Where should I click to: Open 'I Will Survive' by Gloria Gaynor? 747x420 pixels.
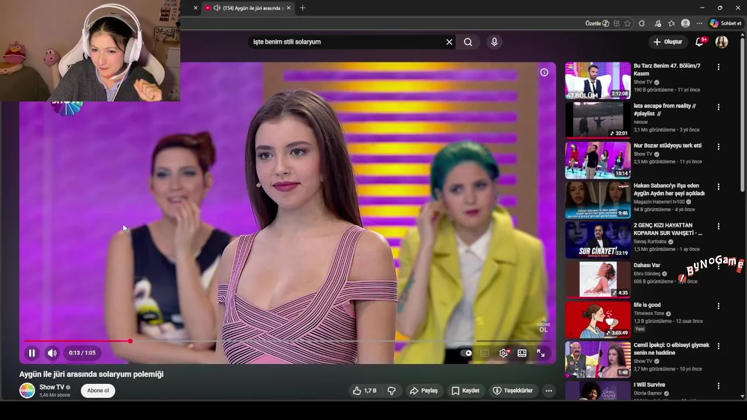649,385
